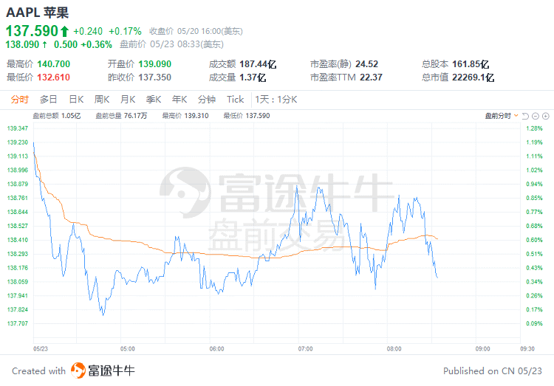Zoom in the chart with the plus icon
This screenshot has width=554, height=386.
point(546,116)
